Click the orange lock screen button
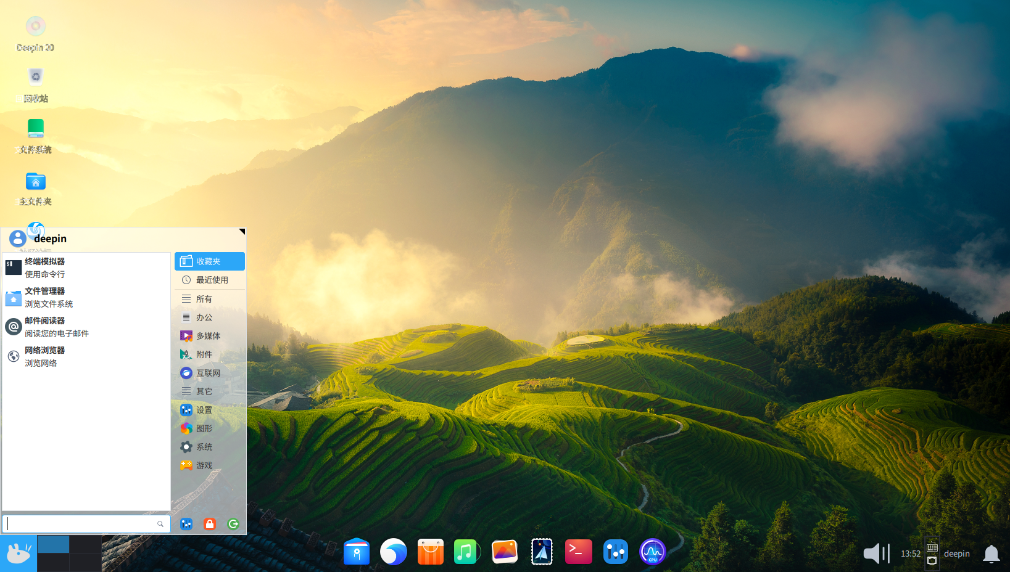The height and width of the screenshot is (572, 1010). 210,524
